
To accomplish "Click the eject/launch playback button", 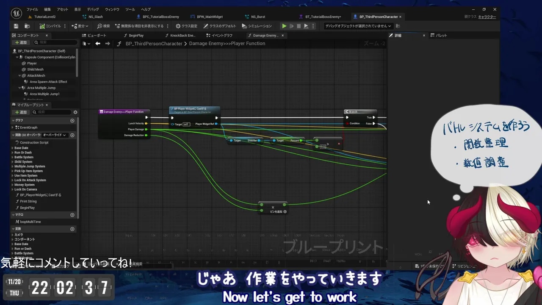I will (306, 26).
